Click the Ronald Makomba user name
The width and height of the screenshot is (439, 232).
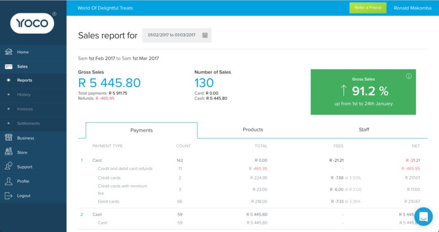412,8
